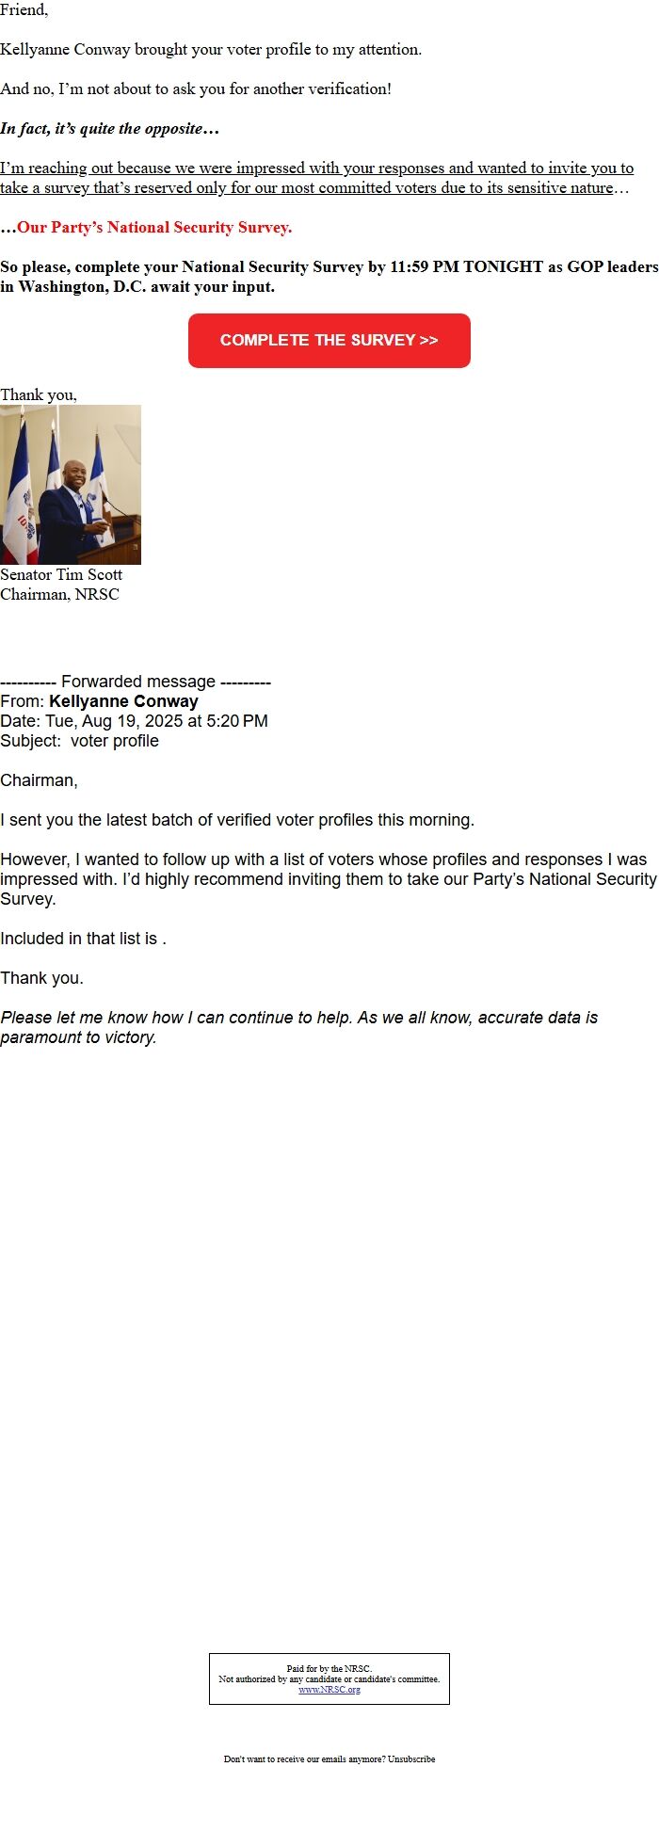Viewport: 659px width, 1847px height.
Task: Click "Thank you," above the signature photo
Action: 39,394
